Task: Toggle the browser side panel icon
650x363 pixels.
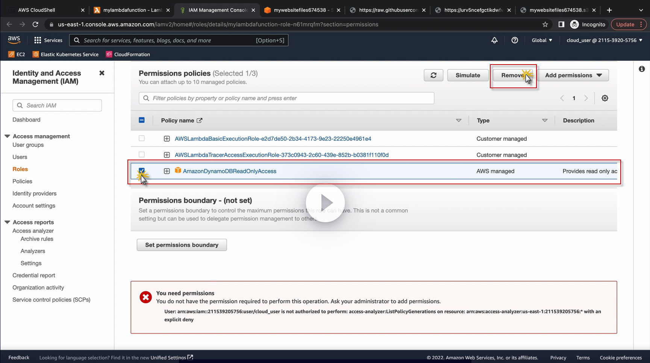Action: pos(561,24)
